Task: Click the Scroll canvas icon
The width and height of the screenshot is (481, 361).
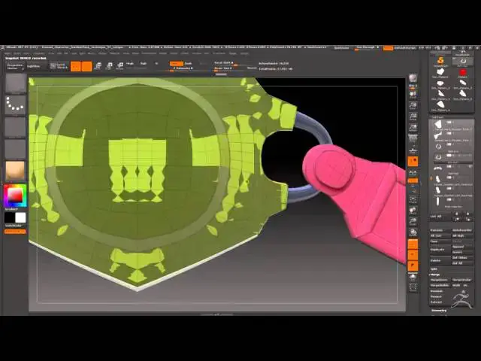Action: coord(413,95)
